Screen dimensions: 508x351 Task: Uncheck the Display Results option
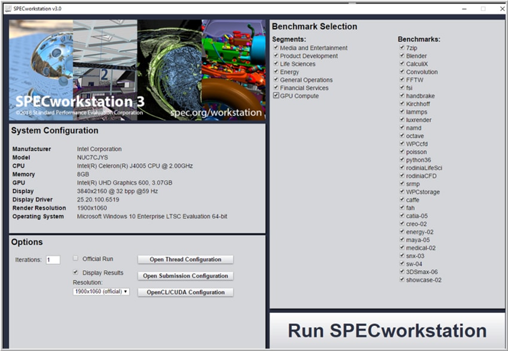[75, 272]
